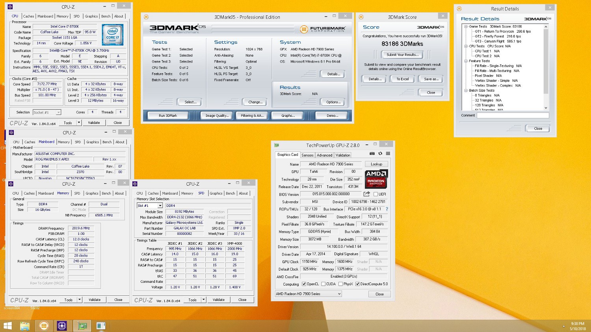Screen dimensions: 591x332
Task: Open the Bench tab in CPU-Z SPD window
Action: (230, 194)
